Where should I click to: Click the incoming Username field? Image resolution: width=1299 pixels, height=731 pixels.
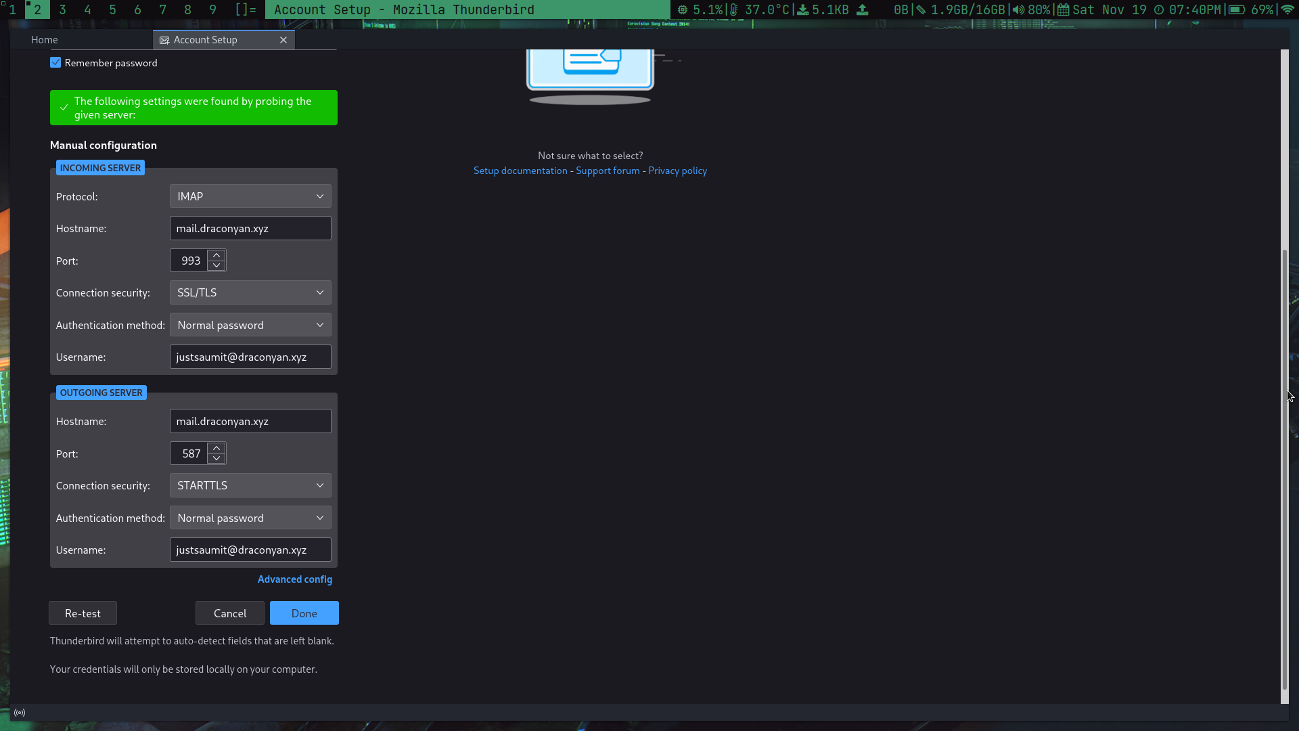(250, 357)
